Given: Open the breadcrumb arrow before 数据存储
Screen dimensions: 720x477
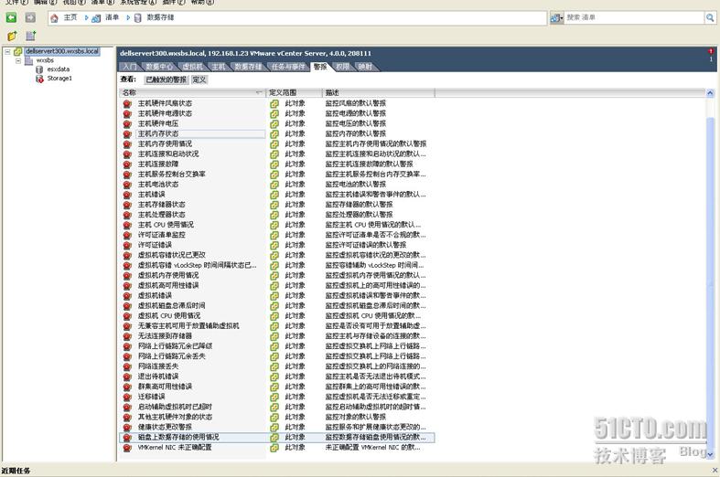Looking at the screenshot, I should [128, 17].
